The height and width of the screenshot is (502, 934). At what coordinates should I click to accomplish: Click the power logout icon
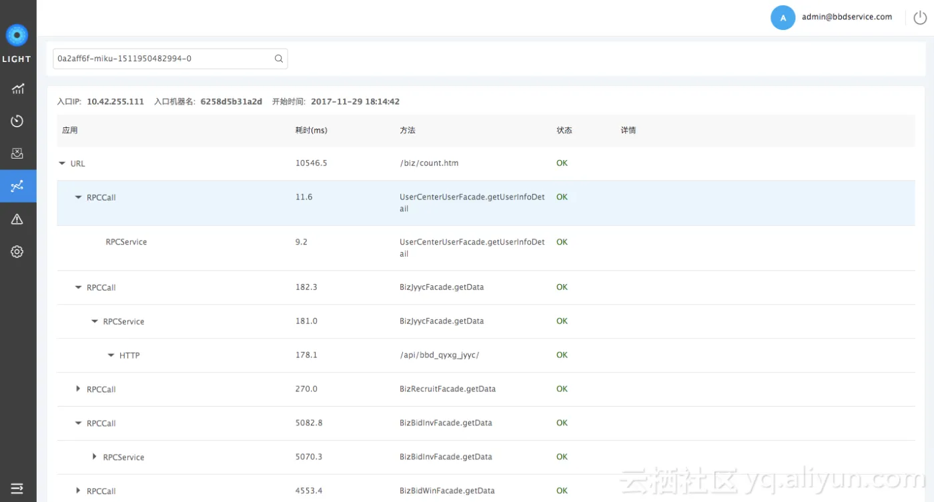(919, 18)
